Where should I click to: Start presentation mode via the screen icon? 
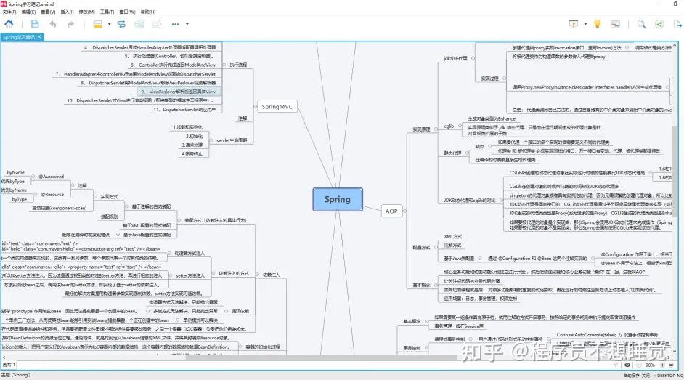[x=574, y=24]
